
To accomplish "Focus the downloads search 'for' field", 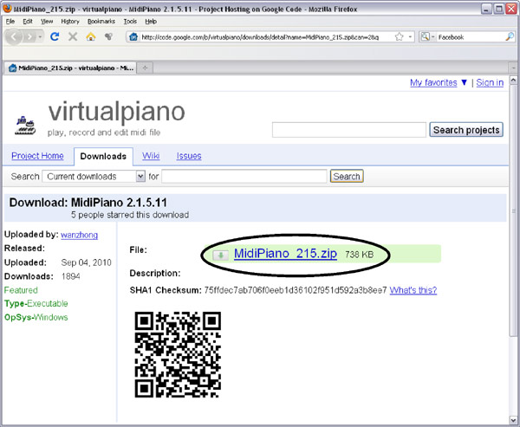I will [244, 176].
